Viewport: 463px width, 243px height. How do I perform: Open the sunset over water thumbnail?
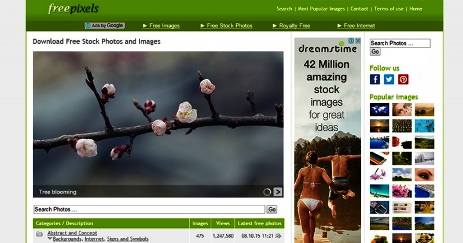[x=380, y=126]
